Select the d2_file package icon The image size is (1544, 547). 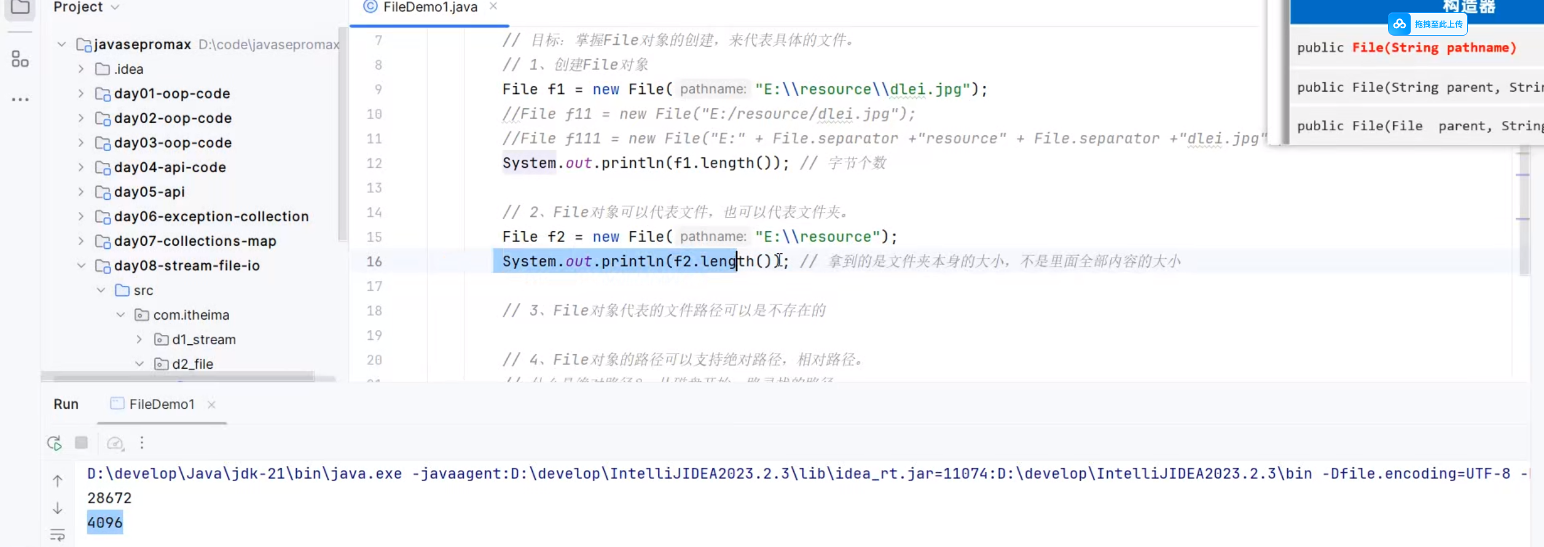tap(161, 364)
